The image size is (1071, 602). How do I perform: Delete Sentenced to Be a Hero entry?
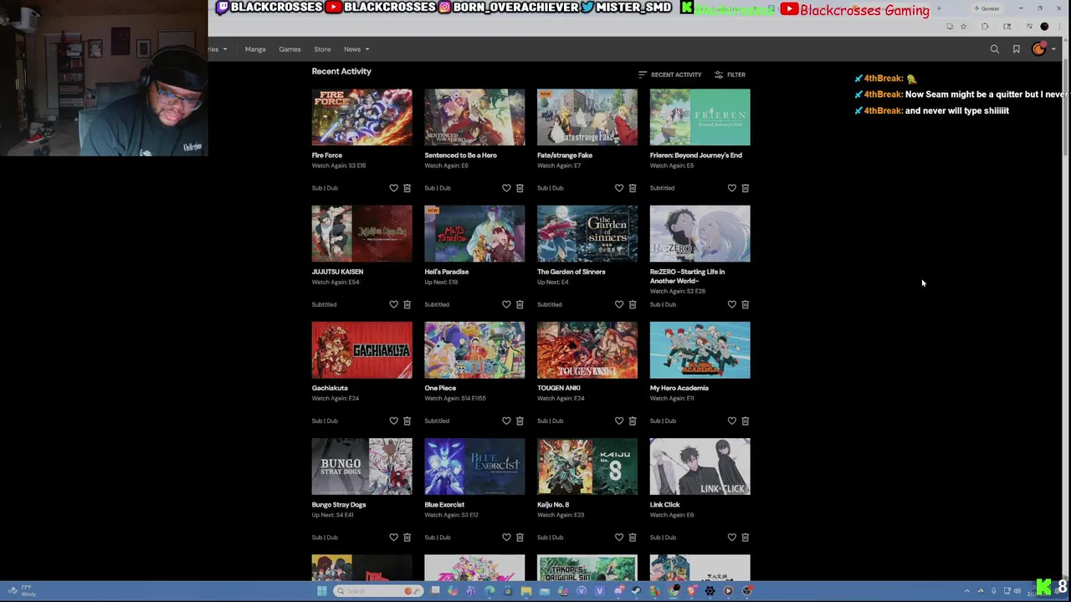[x=520, y=188]
